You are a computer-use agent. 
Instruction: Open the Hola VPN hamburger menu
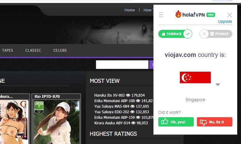161,15
